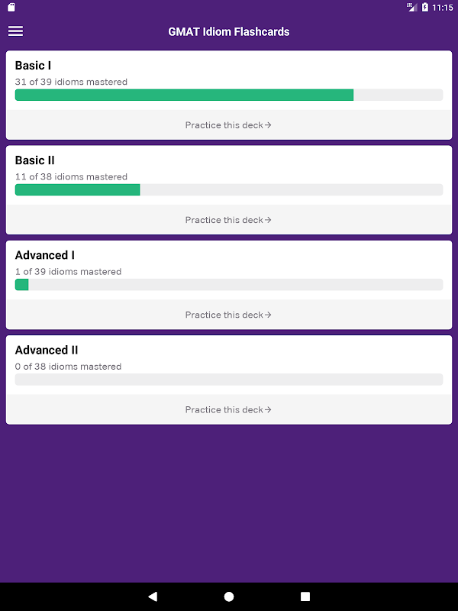The height and width of the screenshot is (611, 458).
Task: Click the Basic I progress bar
Action: tap(229, 95)
